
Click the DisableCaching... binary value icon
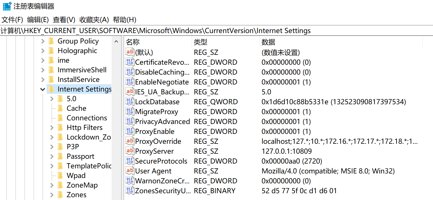pyautogui.click(x=130, y=72)
